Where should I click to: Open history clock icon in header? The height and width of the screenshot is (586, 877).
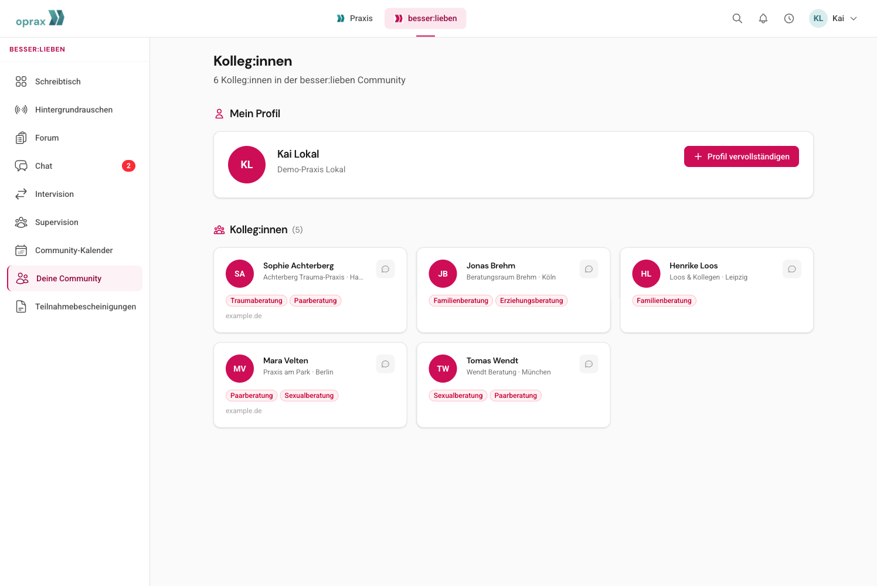(789, 18)
